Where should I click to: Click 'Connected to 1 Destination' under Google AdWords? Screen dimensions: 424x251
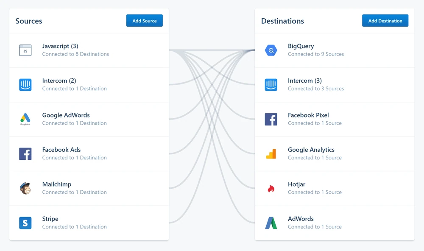click(74, 123)
